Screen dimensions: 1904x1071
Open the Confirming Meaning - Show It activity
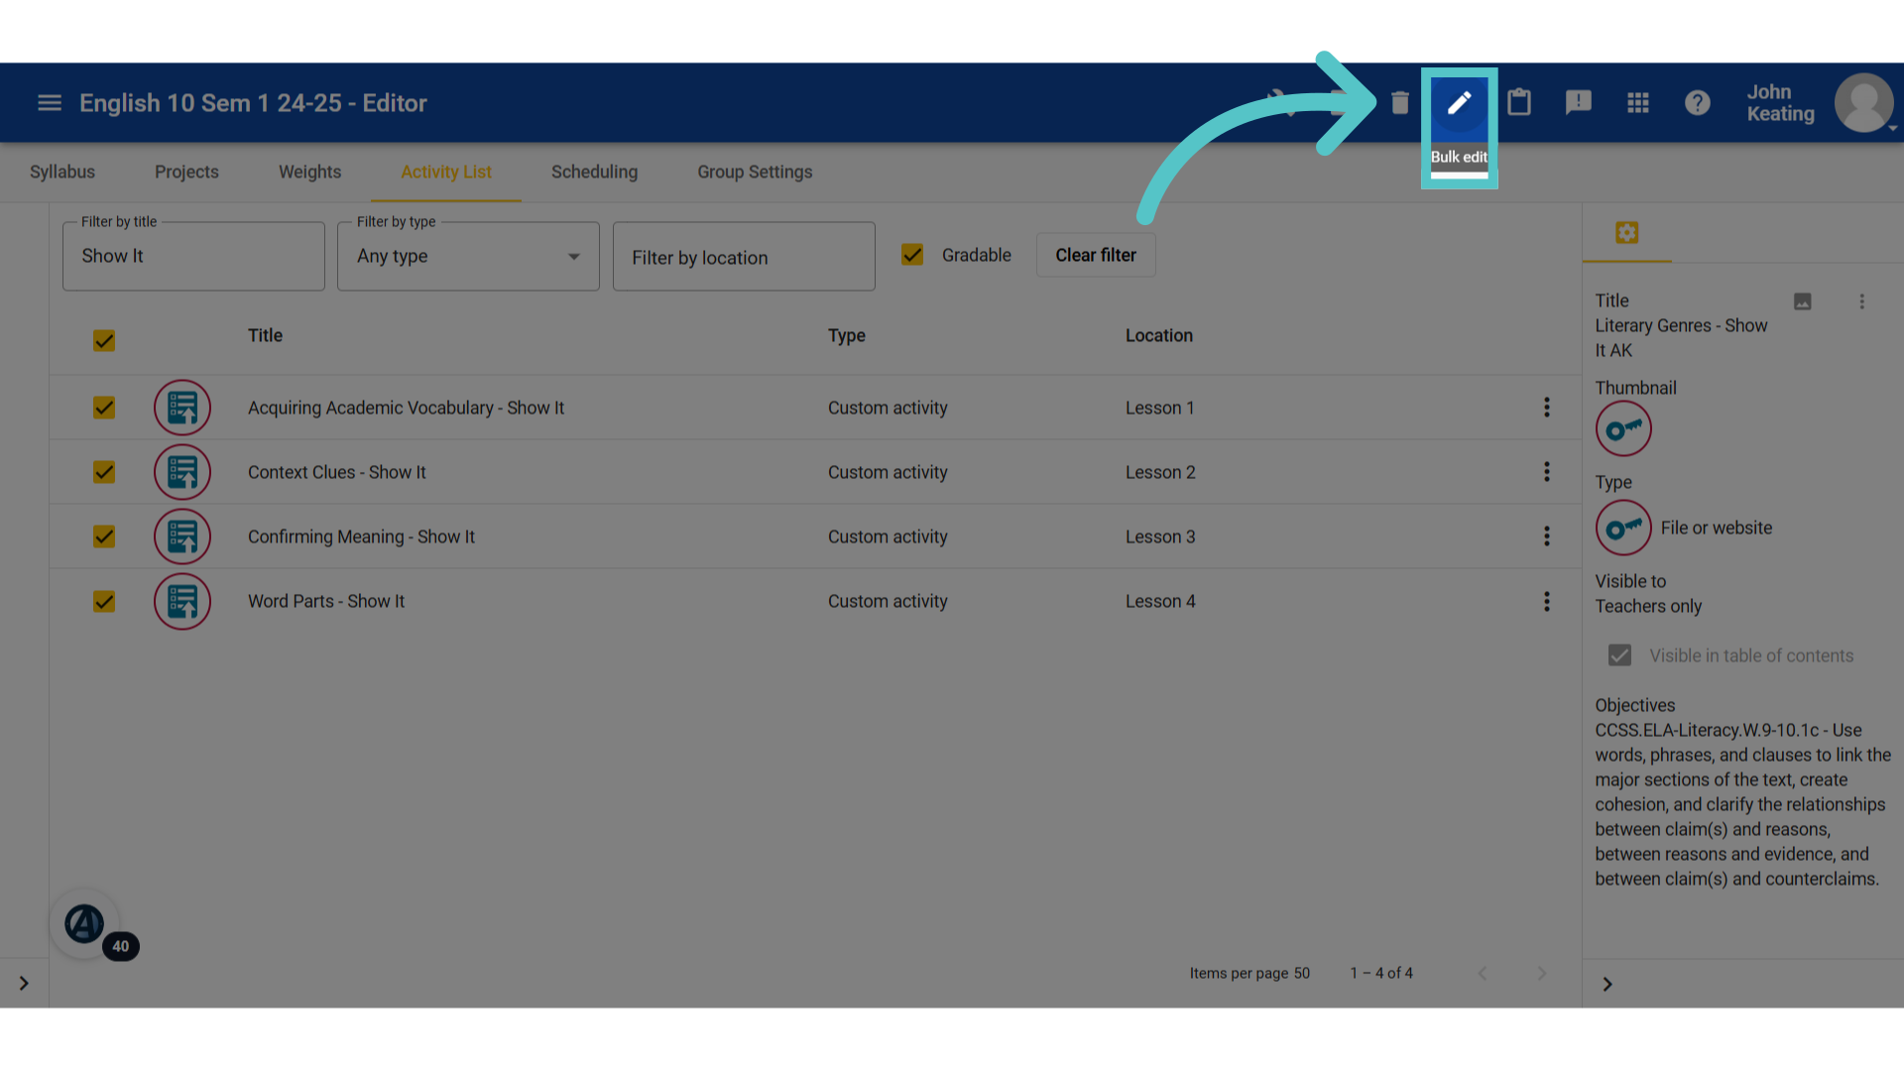point(361,536)
